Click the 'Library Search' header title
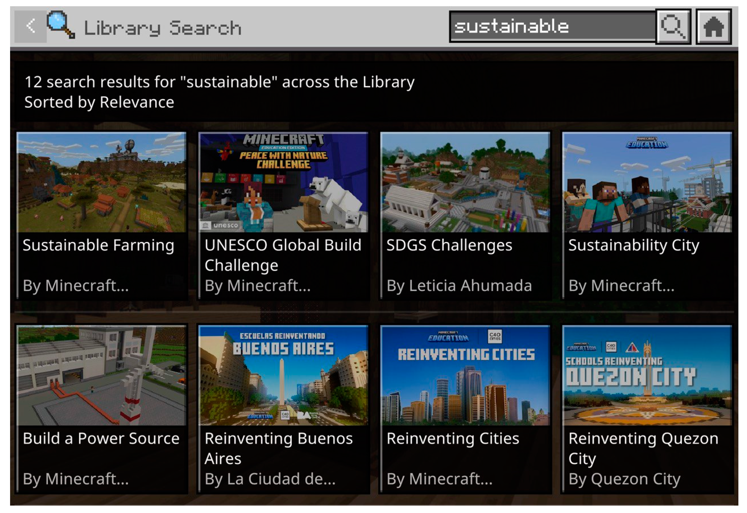Viewport: 747px width, 513px height. (162, 28)
